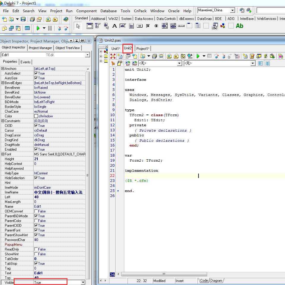The height and width of the screenshot is (285, 285).
Task: Switch to the Diagram view tab
Action: click(216, 281)
